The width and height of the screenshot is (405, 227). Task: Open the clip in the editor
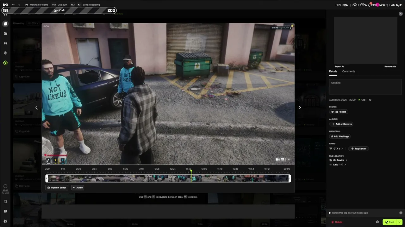57,188
